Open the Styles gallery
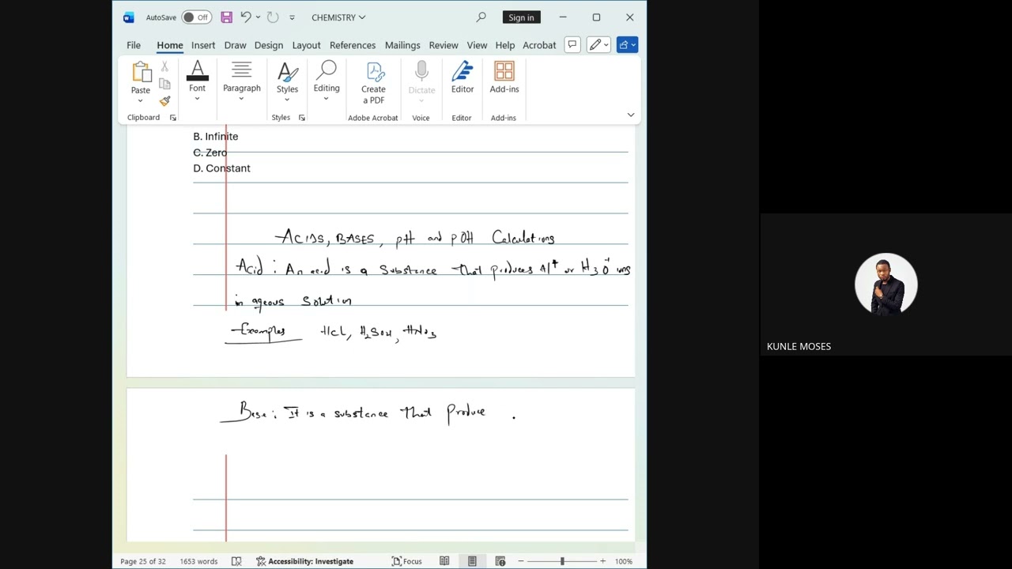 [287, 81]
